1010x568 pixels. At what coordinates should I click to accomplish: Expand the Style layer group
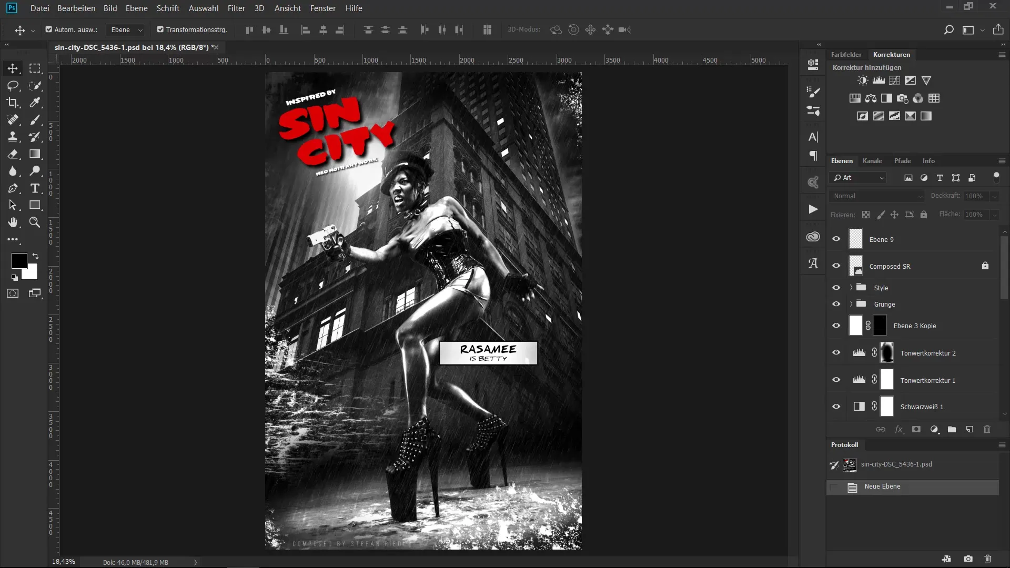(x=851, y=288)
